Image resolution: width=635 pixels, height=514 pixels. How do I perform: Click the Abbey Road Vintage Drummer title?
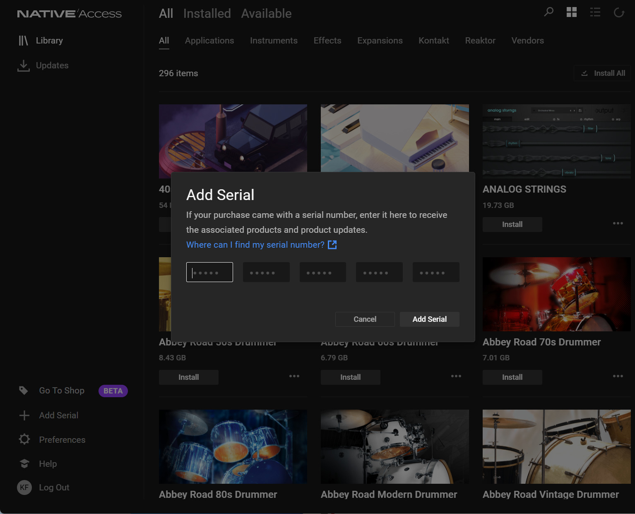551,495
